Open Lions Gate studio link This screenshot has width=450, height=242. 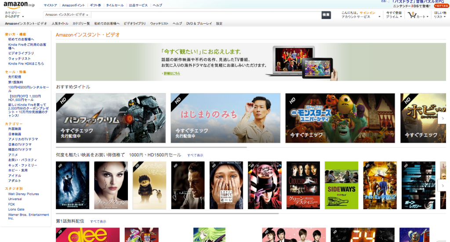coord(16,209)
